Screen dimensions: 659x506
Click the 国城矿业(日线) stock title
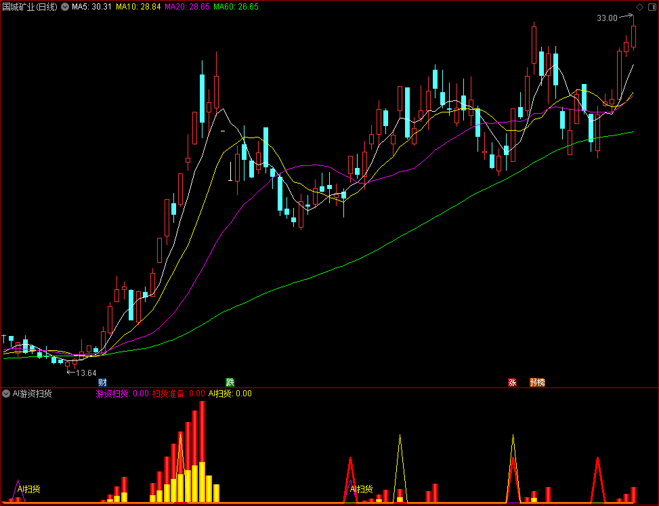30,7
